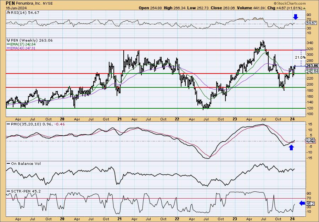
Task: Click the black line swatch before PMO
Action: tap(9, 124)
